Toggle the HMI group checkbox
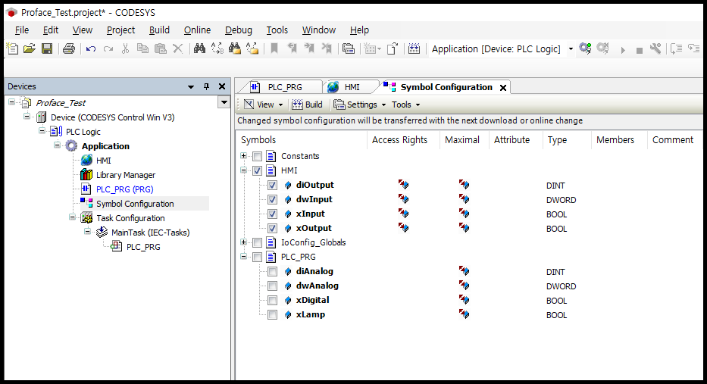The height and width of the screenshot is (384, 707). pos(257,170)
